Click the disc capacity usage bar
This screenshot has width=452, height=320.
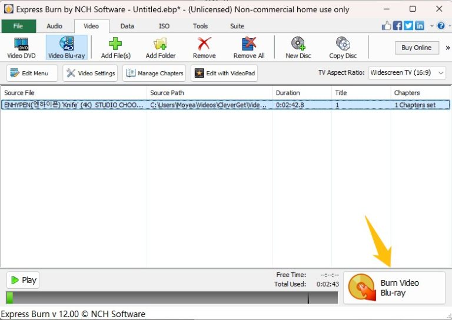[x=172, y=298]
